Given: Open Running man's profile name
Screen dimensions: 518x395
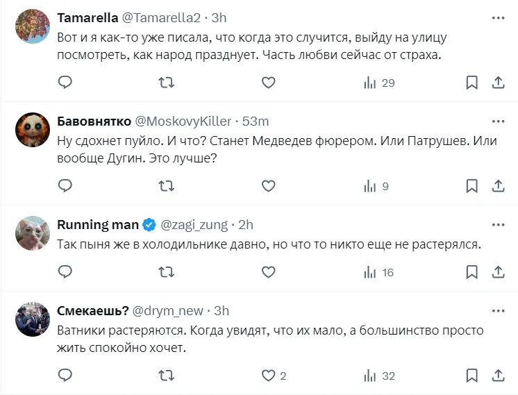Looking at the screenshot, I should pyautogui.click(x=97, y=225).
